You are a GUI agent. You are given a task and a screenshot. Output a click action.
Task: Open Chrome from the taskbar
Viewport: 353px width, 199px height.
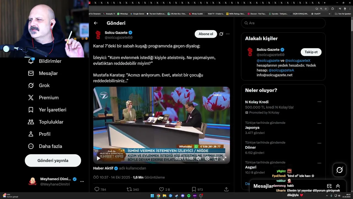tap(158, 196)
